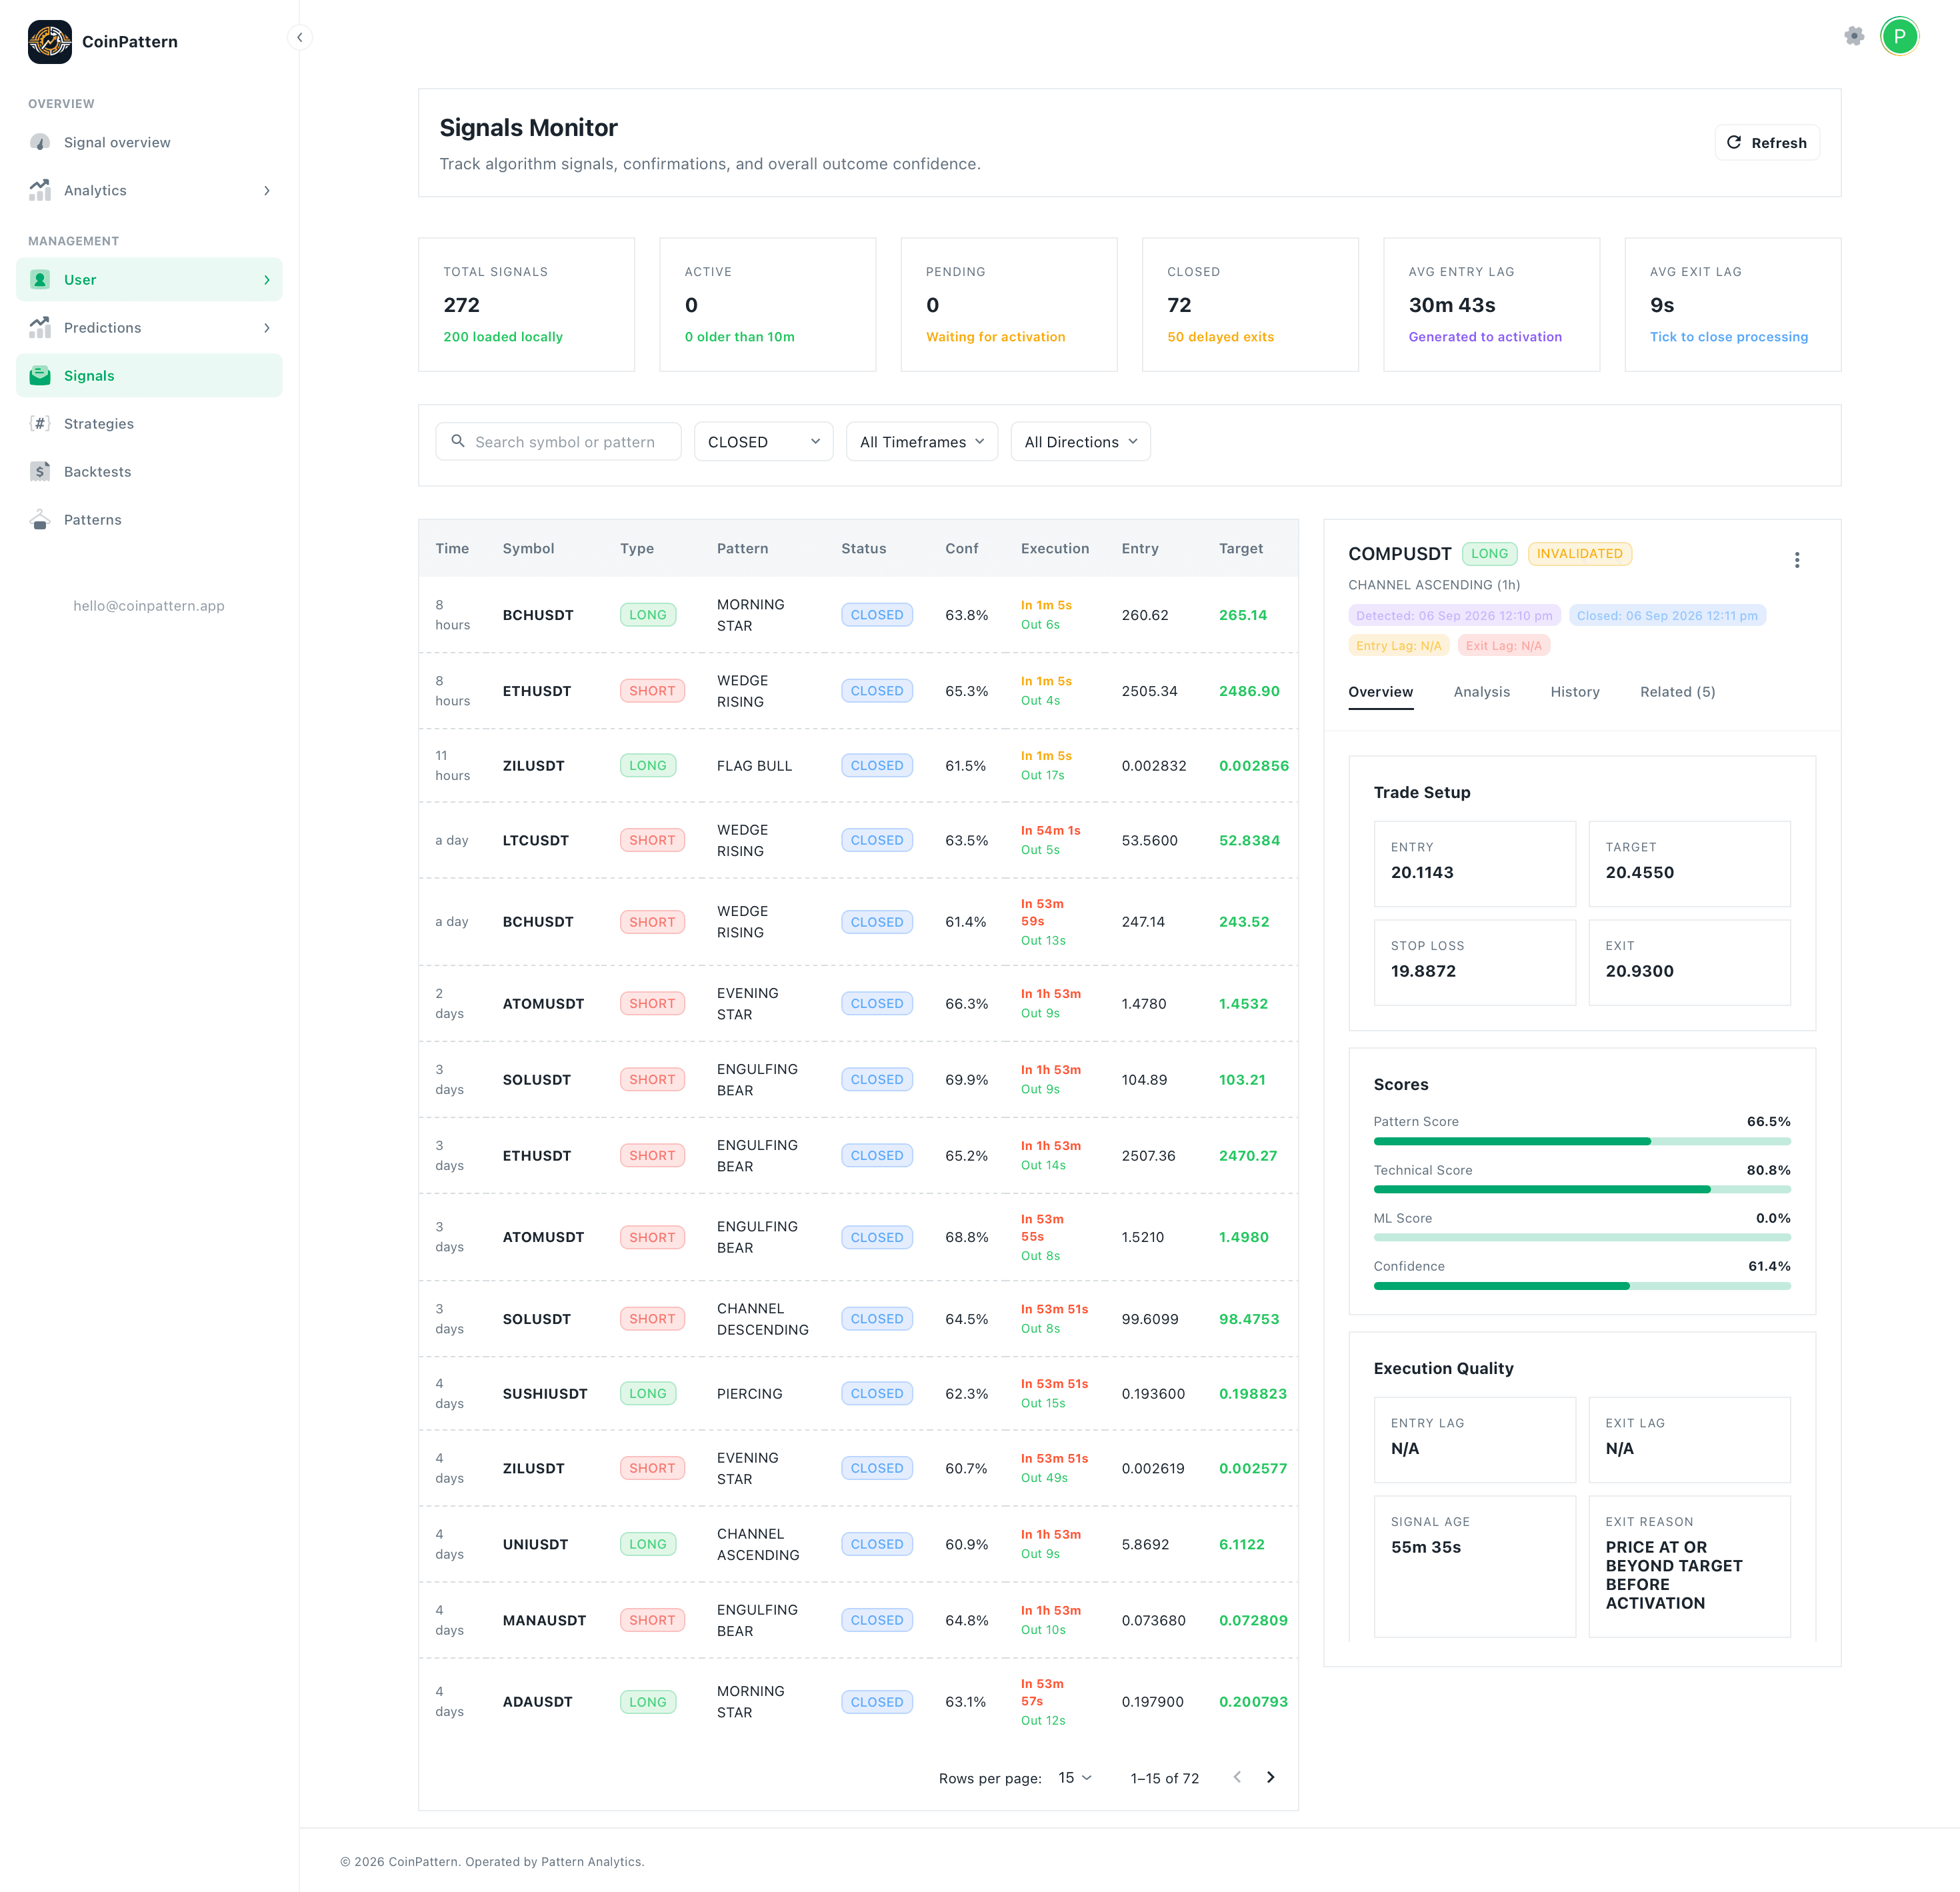The image size is (1960, 1892).
Task: Select the LTCUSDT signal row
Action: (x=858, y=841)
